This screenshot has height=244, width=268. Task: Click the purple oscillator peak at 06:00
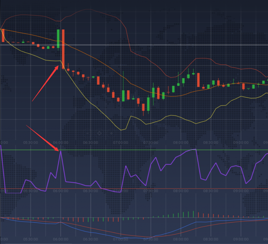[x=61, y=151]
